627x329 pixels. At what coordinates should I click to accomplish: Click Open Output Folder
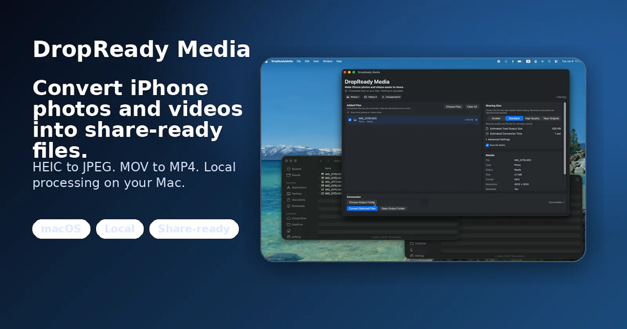coord(393,208)
